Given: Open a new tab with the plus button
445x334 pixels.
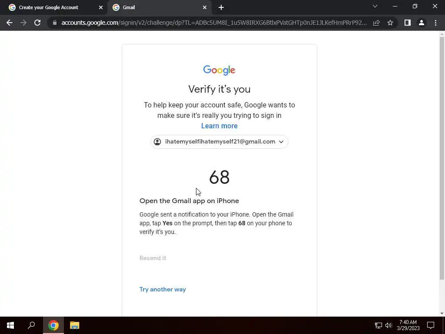Looking at the screenshot, I should 221,8.
